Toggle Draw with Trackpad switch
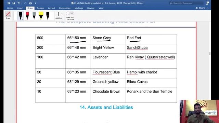This screenshot has height=123, width=219. (70, 13)
